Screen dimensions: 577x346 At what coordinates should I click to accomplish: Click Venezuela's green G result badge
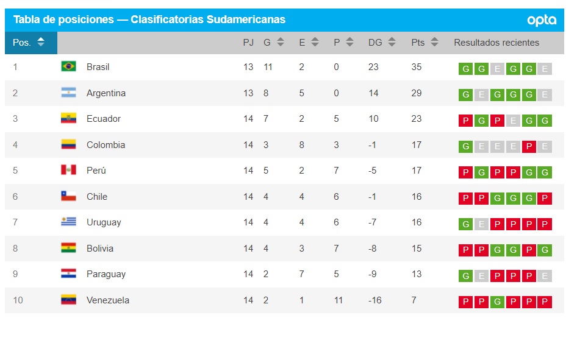[x=498, y=302]
